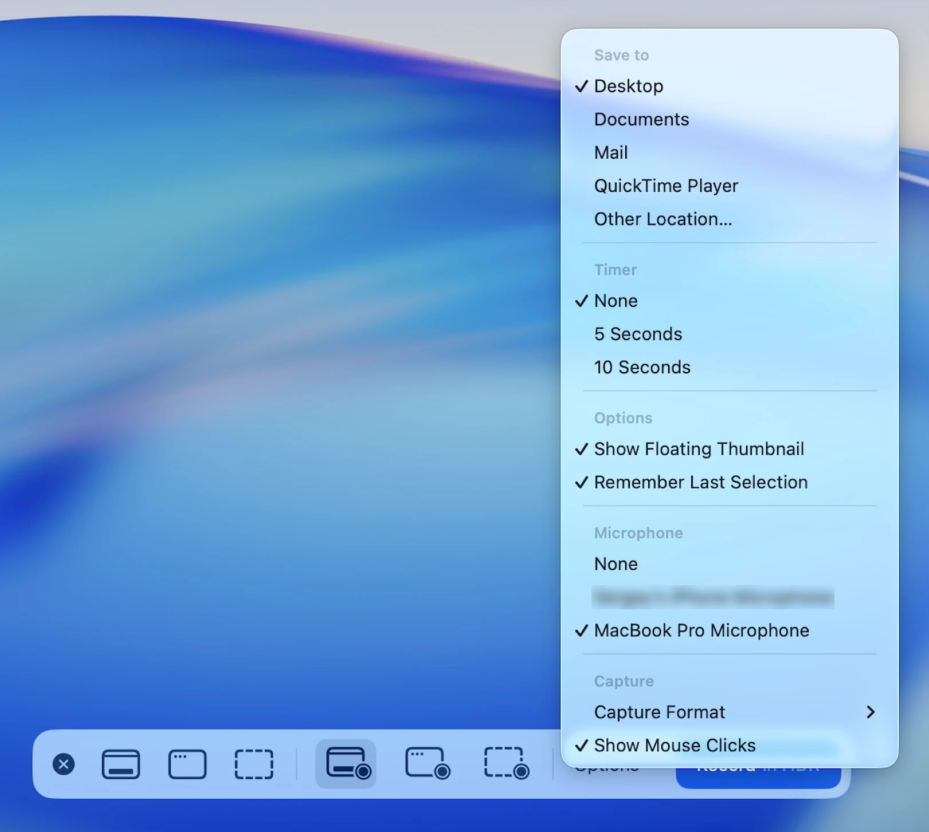Set timer to None
Image resolution: width=929 pixels, height=832 pixels.
[x=730, y=301]
